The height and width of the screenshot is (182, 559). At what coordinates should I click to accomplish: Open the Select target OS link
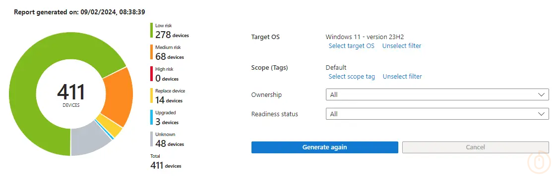351,45
